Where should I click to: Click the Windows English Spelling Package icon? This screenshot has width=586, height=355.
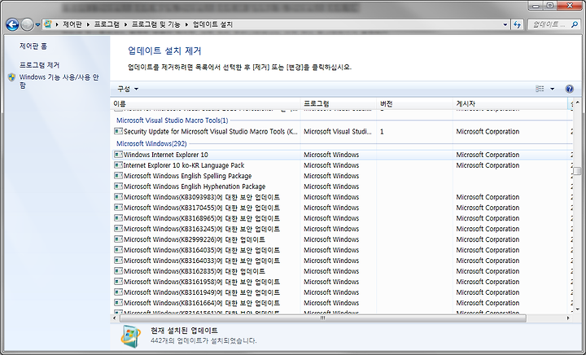point(118,176)
